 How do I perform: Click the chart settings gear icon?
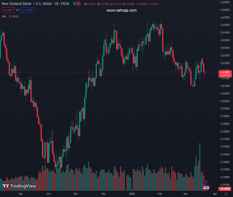pos(226,194)
